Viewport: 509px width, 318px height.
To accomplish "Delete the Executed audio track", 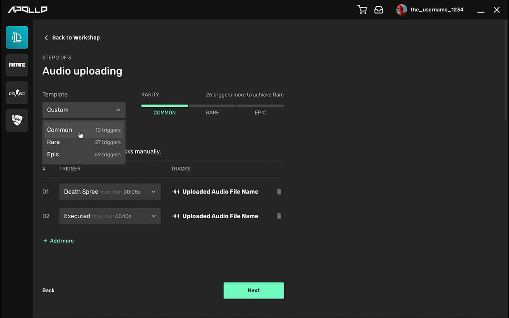I will point(279,216).
